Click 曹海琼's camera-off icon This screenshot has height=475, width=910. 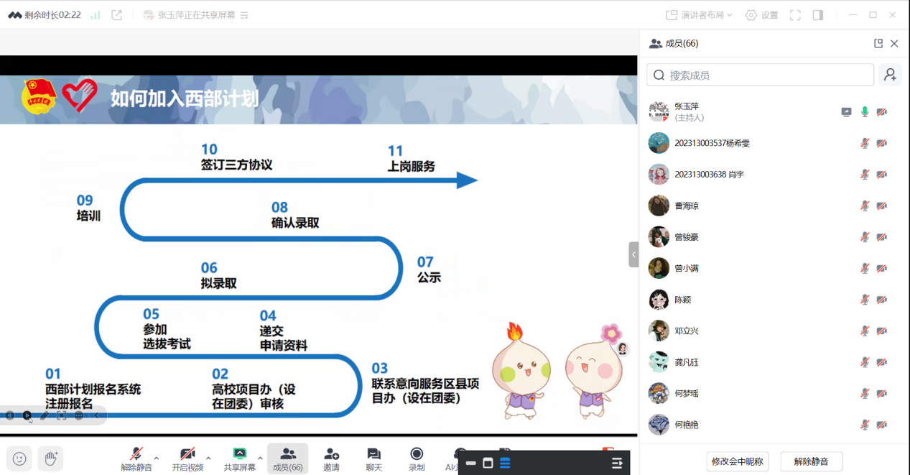(x=882, y=206)
